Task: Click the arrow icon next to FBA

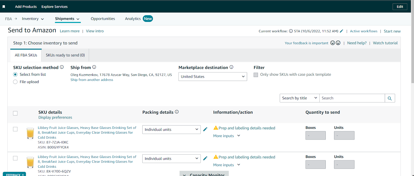Action: (x=16, y=19)
